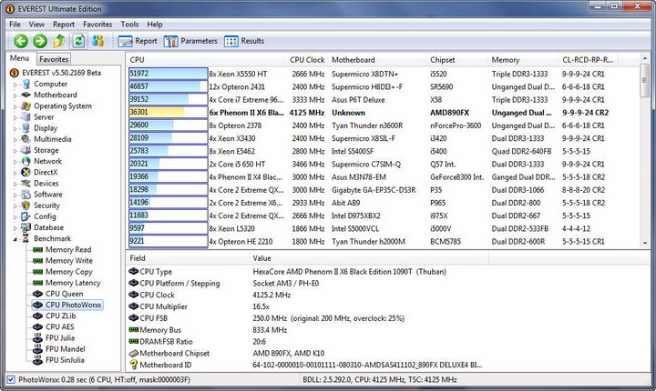Image resolution: width=656 pixels, height=391 pixels.
Task: Select the Database tree item
Action: tap(48, 227)
